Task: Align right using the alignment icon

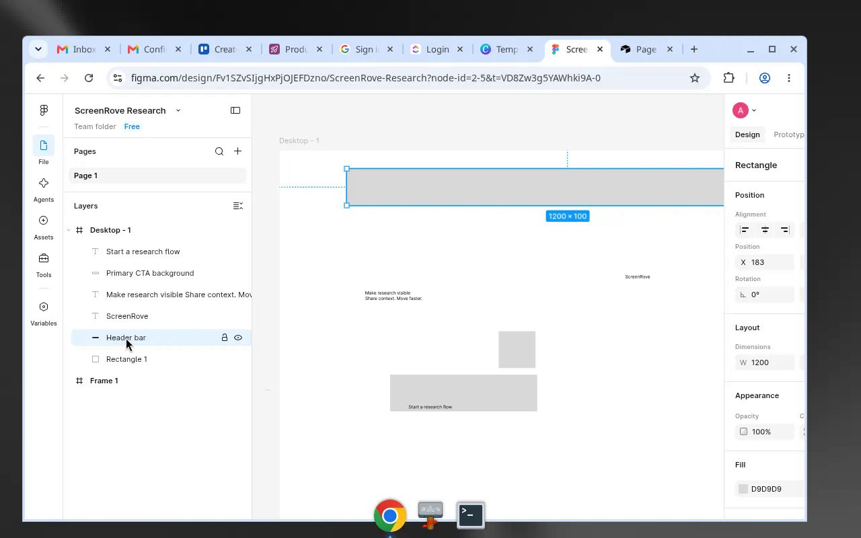Action: [x=785, y=230]
